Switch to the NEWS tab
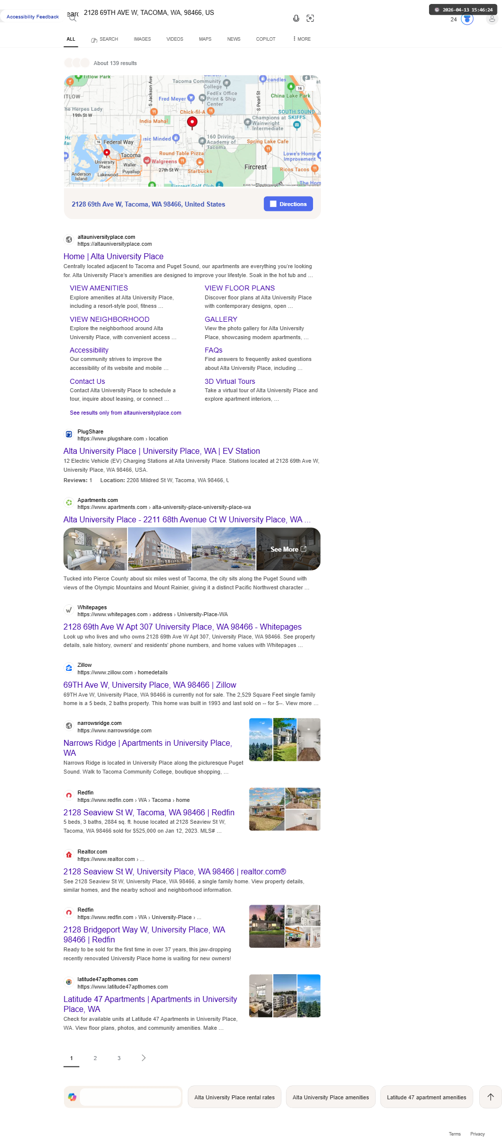The image size is (502, 1143). coord(234,39)
